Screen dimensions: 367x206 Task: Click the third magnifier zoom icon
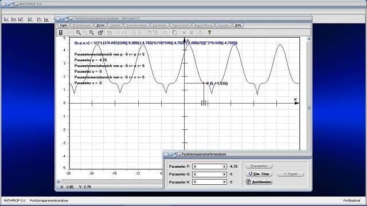[x=92, y=33]
